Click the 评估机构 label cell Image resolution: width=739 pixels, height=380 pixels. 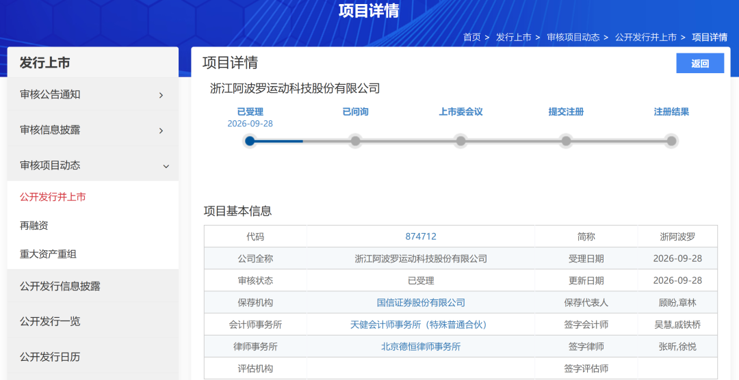255,368
